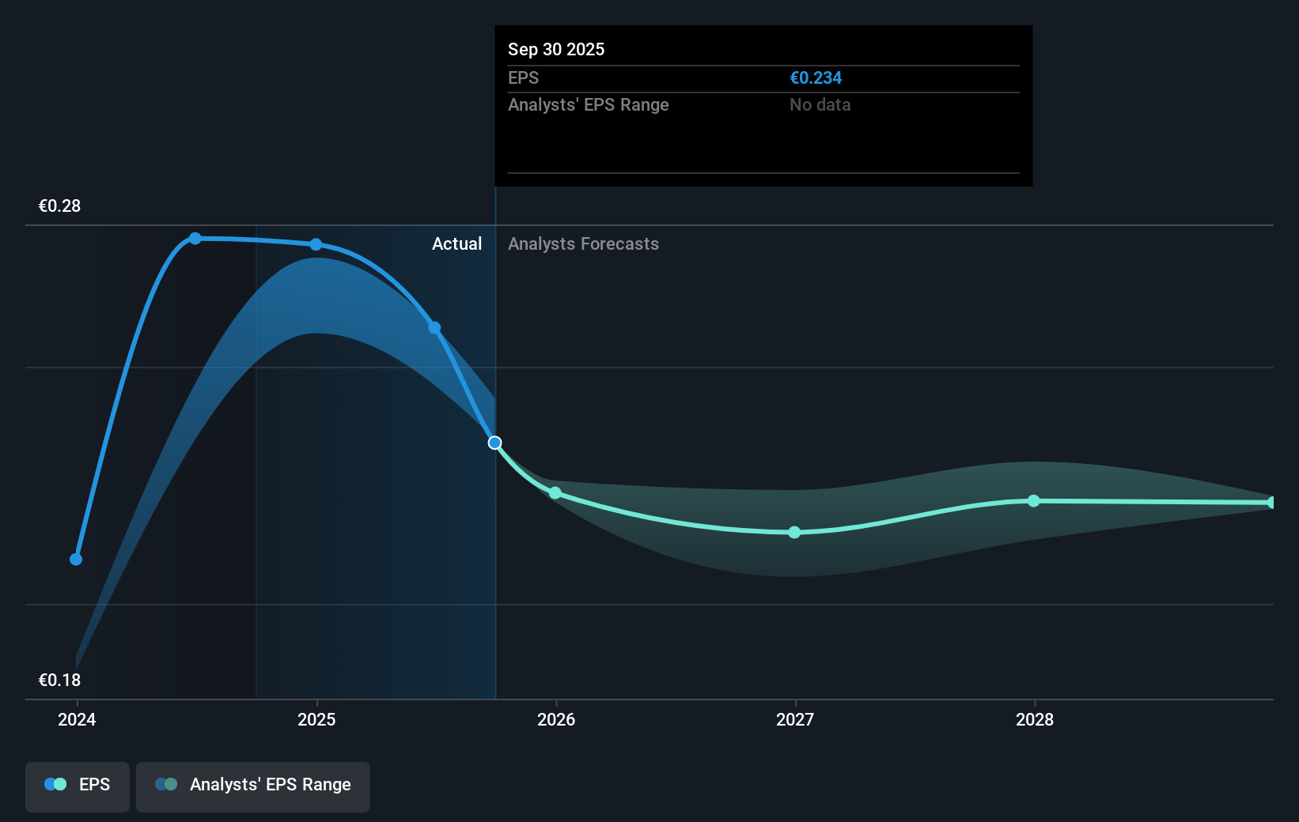Click the Actual section label
This screenshot has width=1299, height=822.
coord(456,244)
